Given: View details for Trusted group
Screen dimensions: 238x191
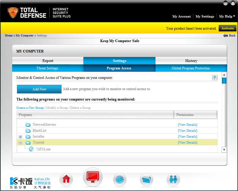Looking at the screenshot, I should click(x=188, y=142).
